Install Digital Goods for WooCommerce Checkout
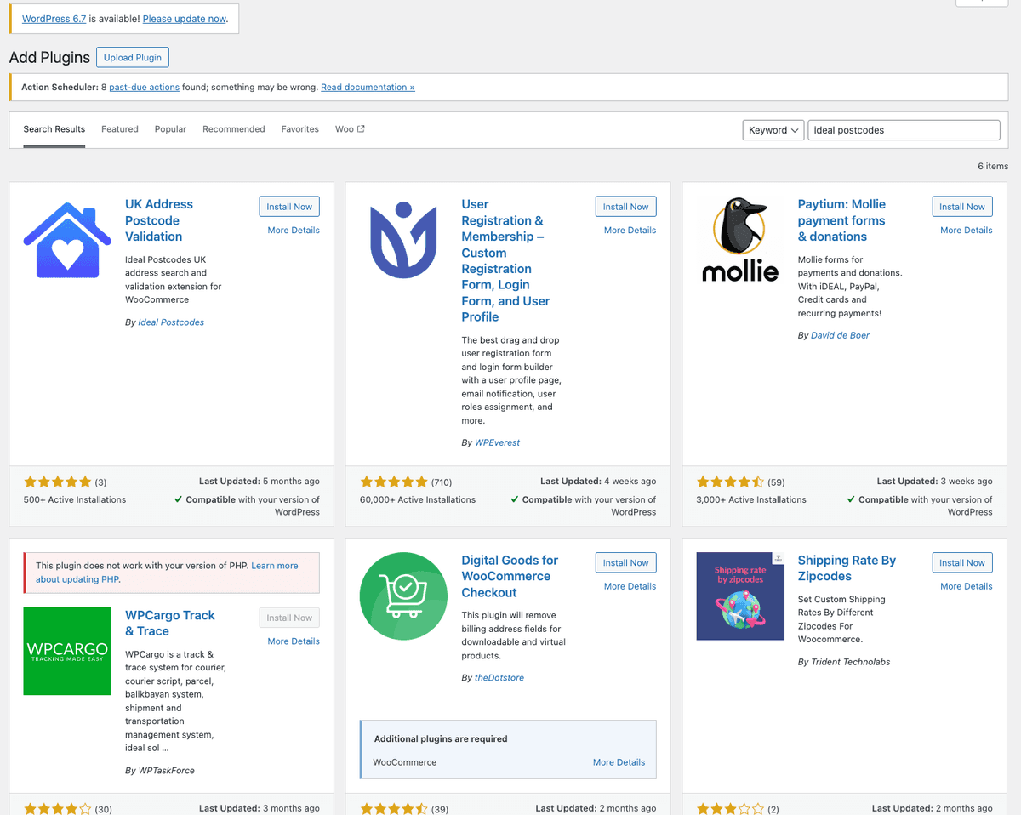 tap(626, 563)
